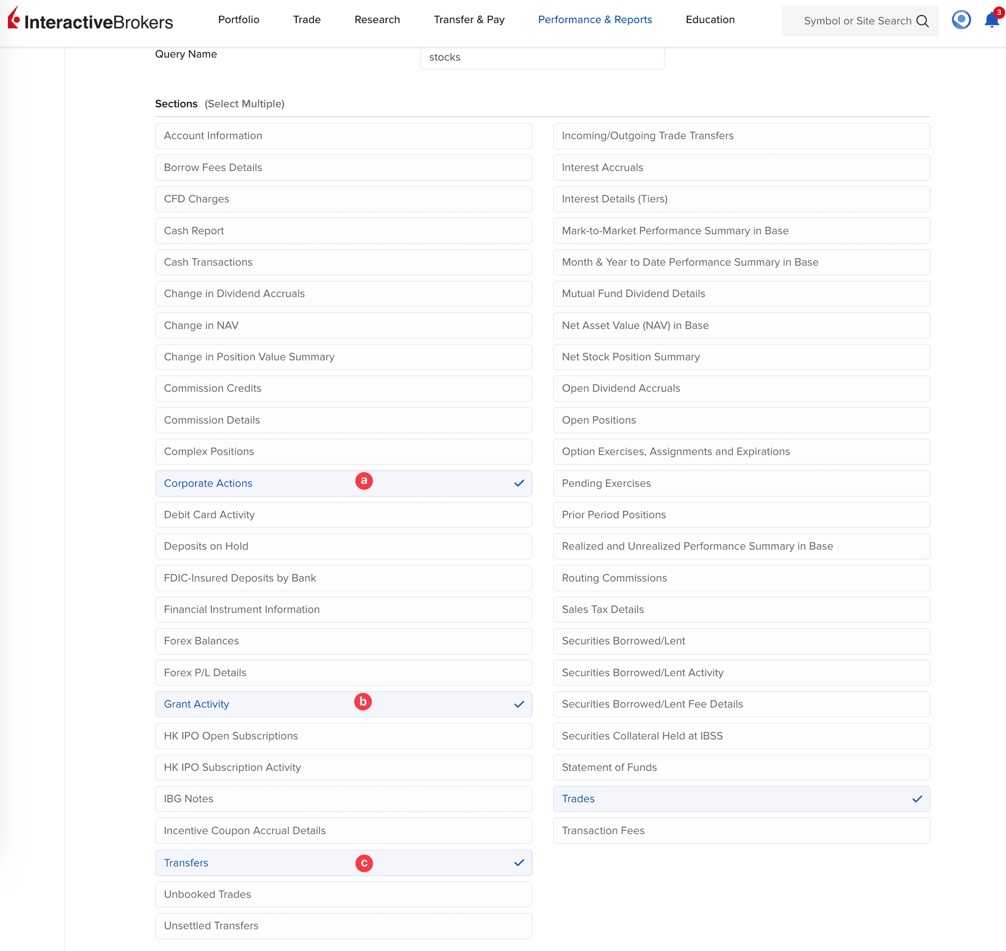
Task: Deselect the Trades section
Action: pos(741,799)
